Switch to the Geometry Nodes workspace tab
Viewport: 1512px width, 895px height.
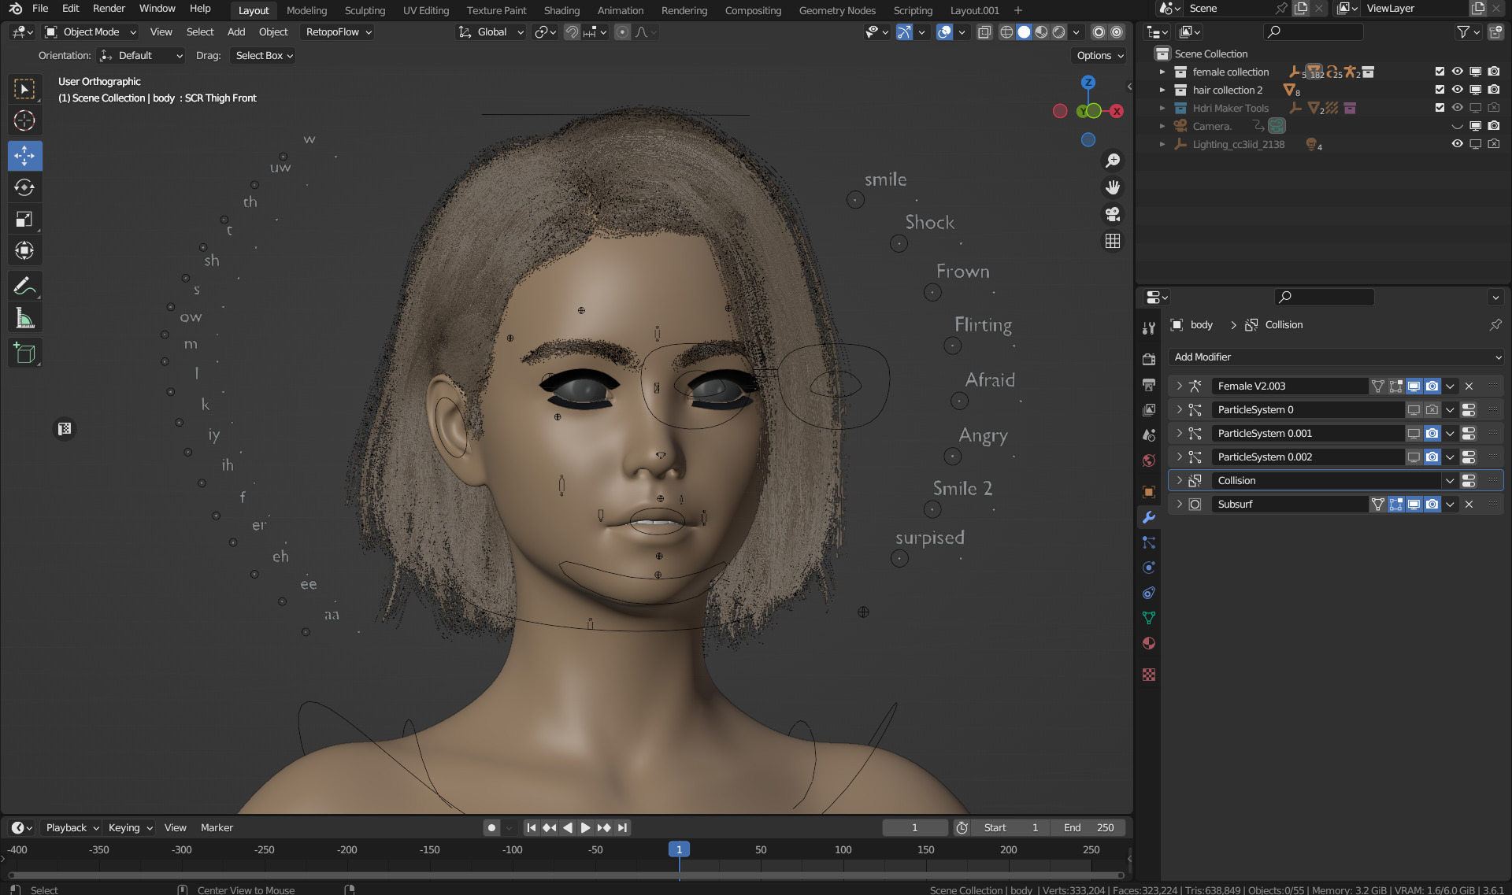coord(837,10)
